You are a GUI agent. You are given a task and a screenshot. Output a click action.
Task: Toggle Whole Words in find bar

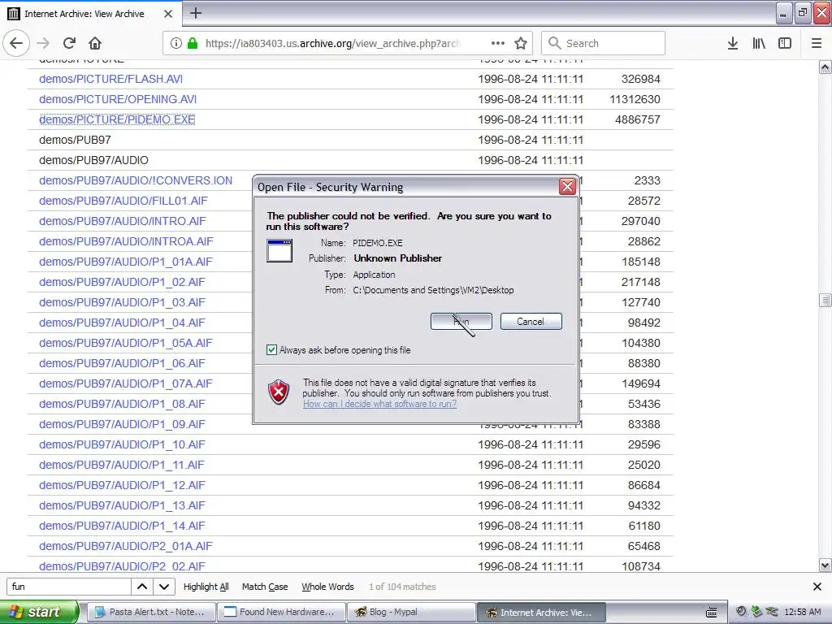pyautogui.click(x=327, y=587)
